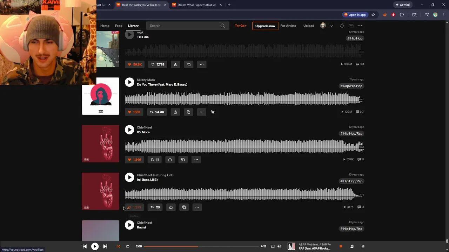The height and width of the screenshot is (252, 449).
Task: Open the # Hip Hop tag on Till I Die
Action: pyautogui.click(x=355, y=38)
